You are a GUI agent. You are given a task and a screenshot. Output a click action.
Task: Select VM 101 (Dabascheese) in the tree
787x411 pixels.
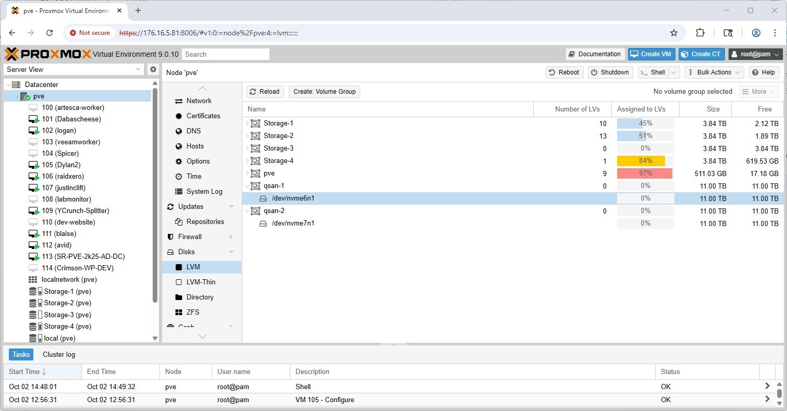pos(71,119)
